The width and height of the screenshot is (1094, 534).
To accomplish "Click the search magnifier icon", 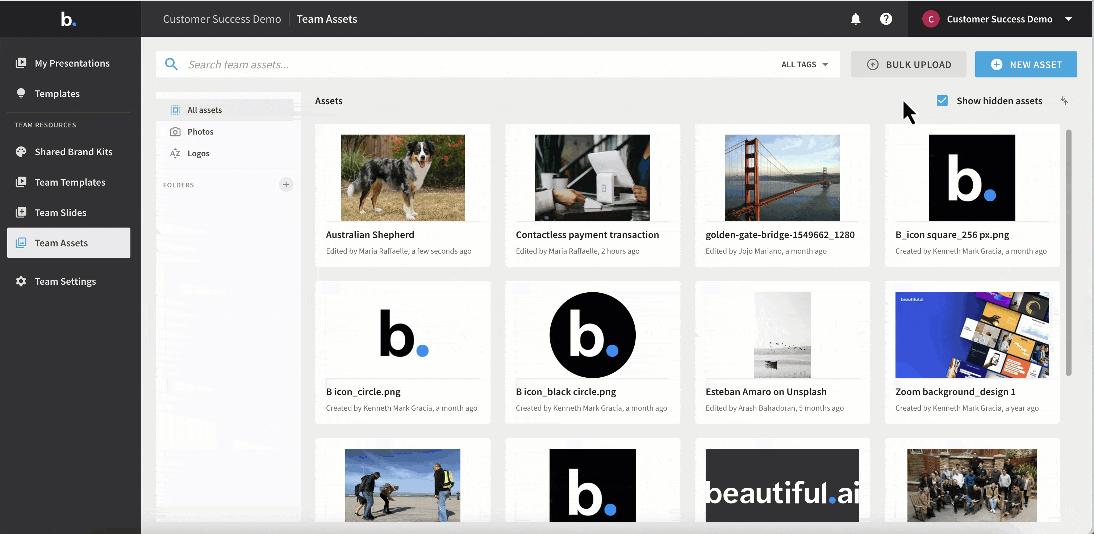I will (172, 64).
